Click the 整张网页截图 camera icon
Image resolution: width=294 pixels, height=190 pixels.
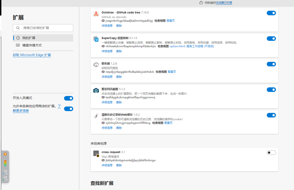[x=96, y=90]
